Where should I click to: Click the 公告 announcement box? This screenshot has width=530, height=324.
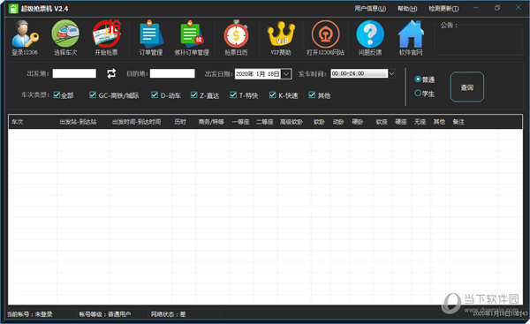[478, 39]
